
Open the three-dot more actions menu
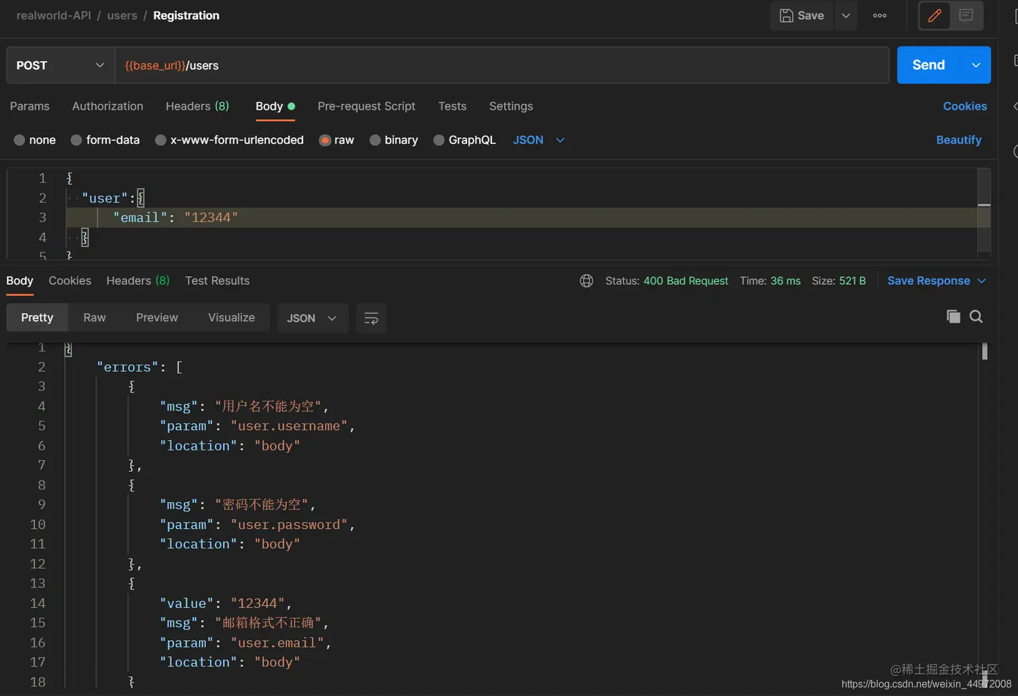(879, 15)
